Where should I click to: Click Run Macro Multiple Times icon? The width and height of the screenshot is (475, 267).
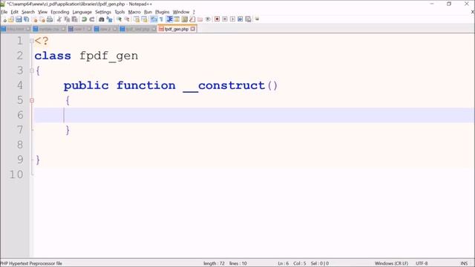[240, 19]
